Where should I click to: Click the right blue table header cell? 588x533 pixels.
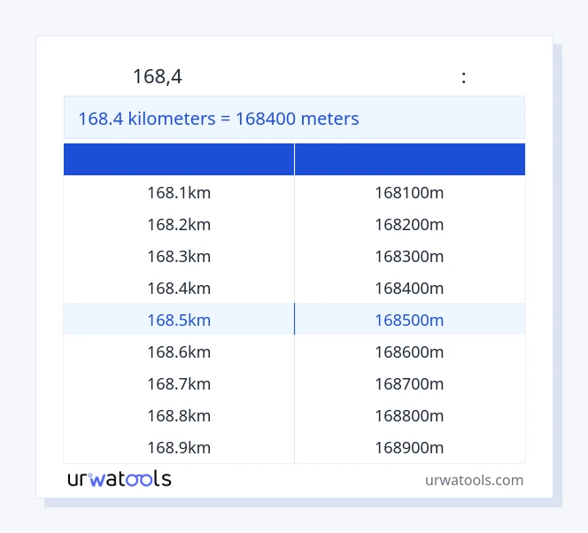point(410,159)
